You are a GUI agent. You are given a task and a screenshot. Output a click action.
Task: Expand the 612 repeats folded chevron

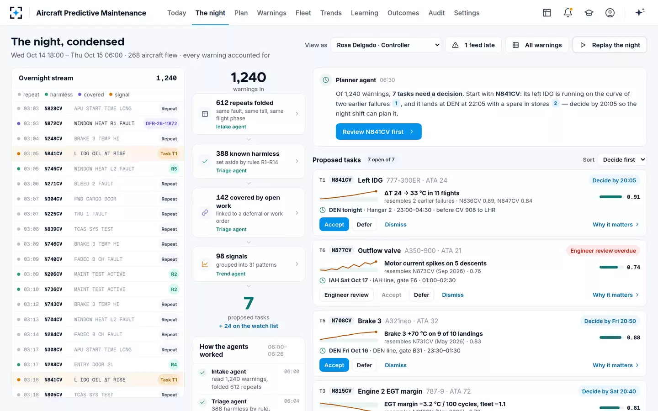tap(297, 114)
